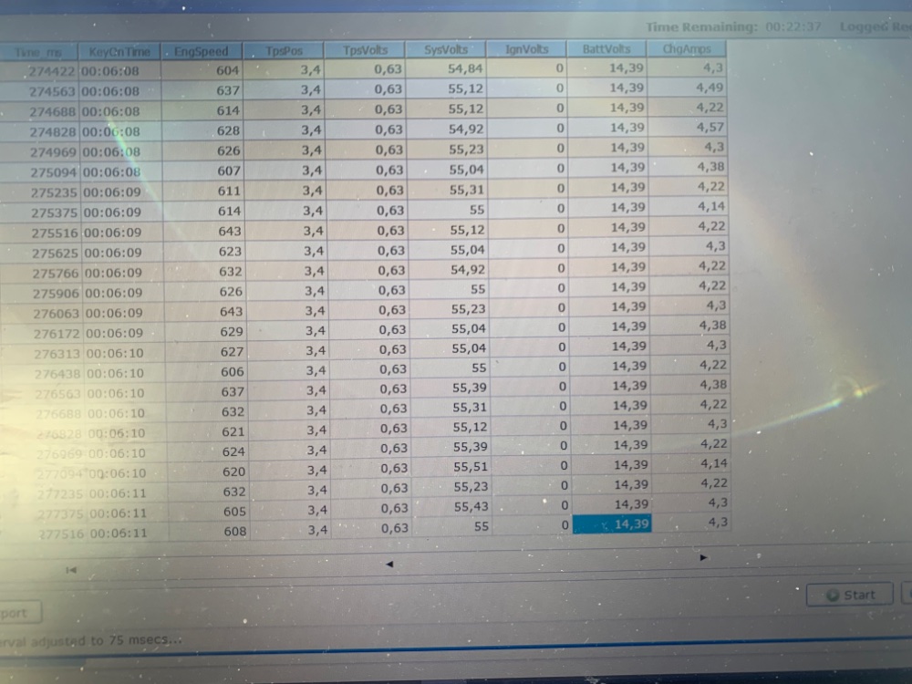Click the left scroll arrow below the table
912x684 pixels.
click(389, 564)
